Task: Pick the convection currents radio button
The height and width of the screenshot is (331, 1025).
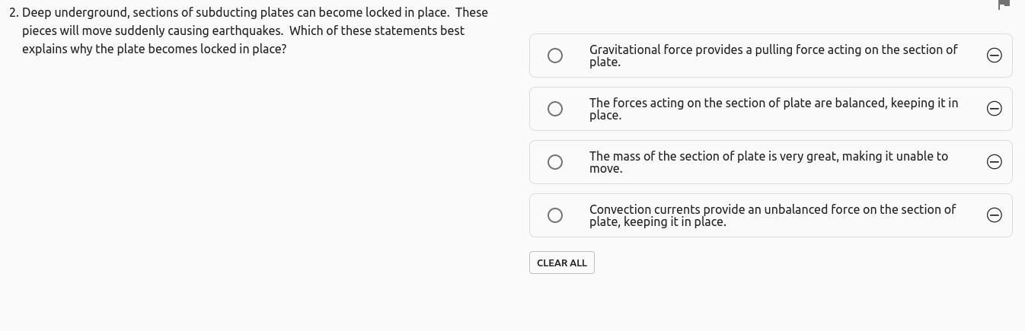Action: pyautogui.click(x=555, y=215)
